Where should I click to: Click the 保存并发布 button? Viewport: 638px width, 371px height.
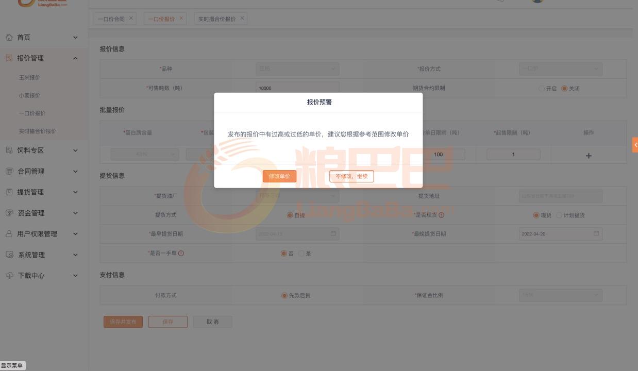click(x=123, y=322)
